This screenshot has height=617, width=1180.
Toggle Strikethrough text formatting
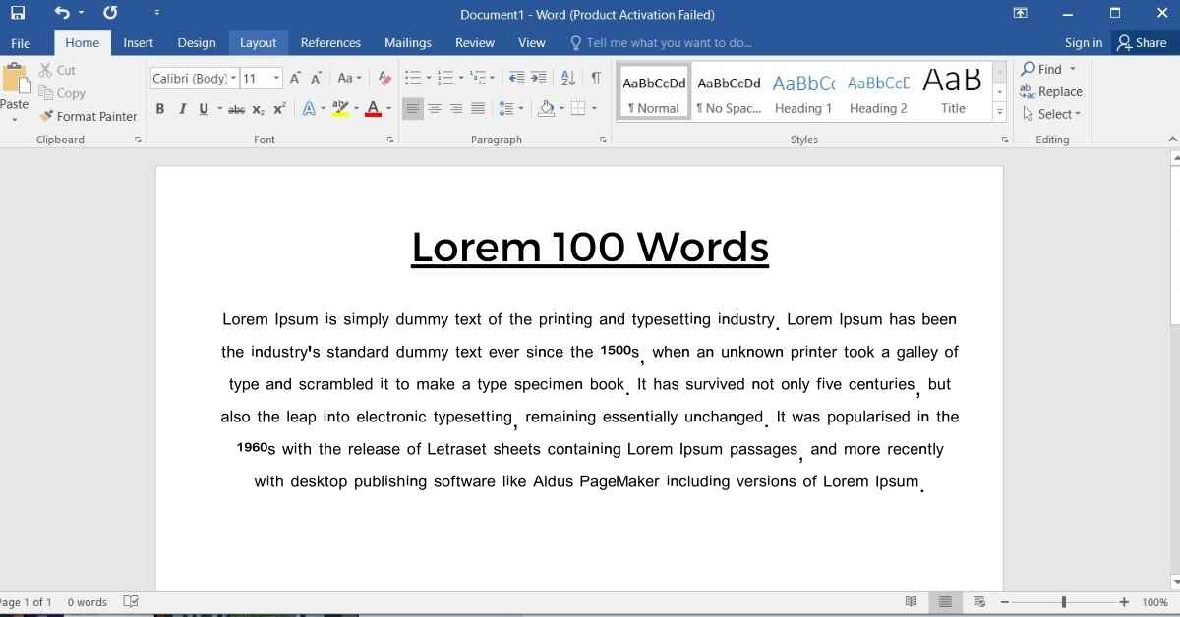click(236, 109)
